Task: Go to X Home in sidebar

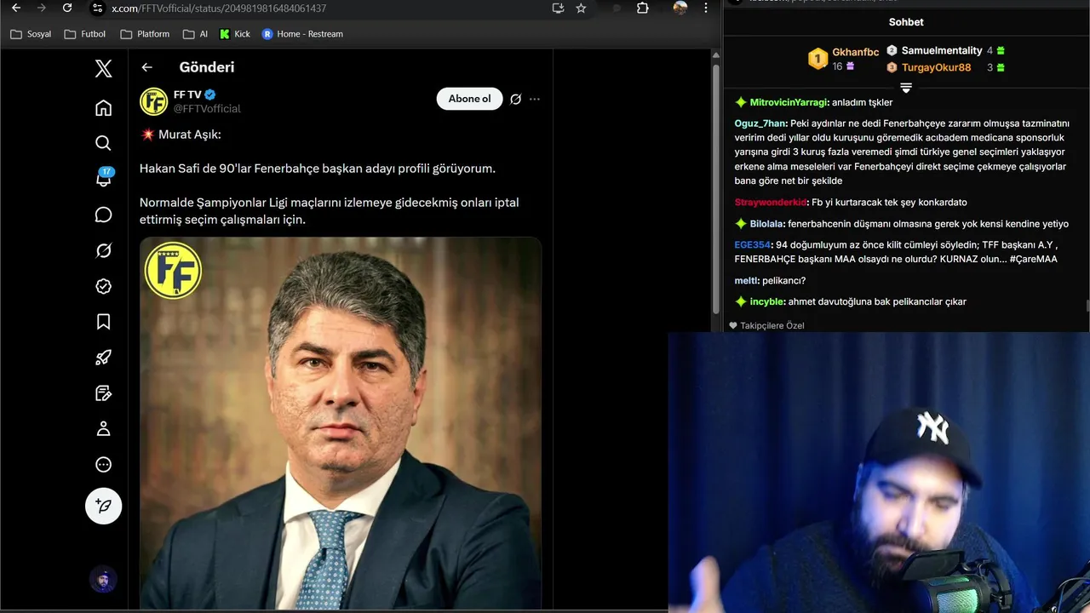Action: point(103,107)
